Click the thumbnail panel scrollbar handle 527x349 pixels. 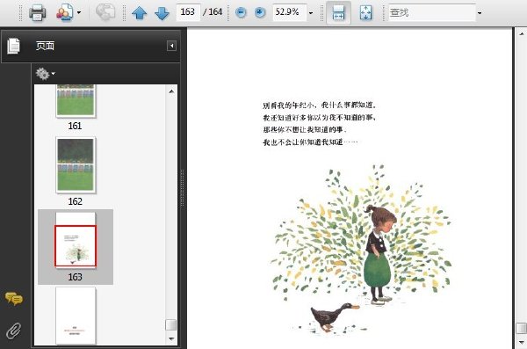[x=171, y=324]
